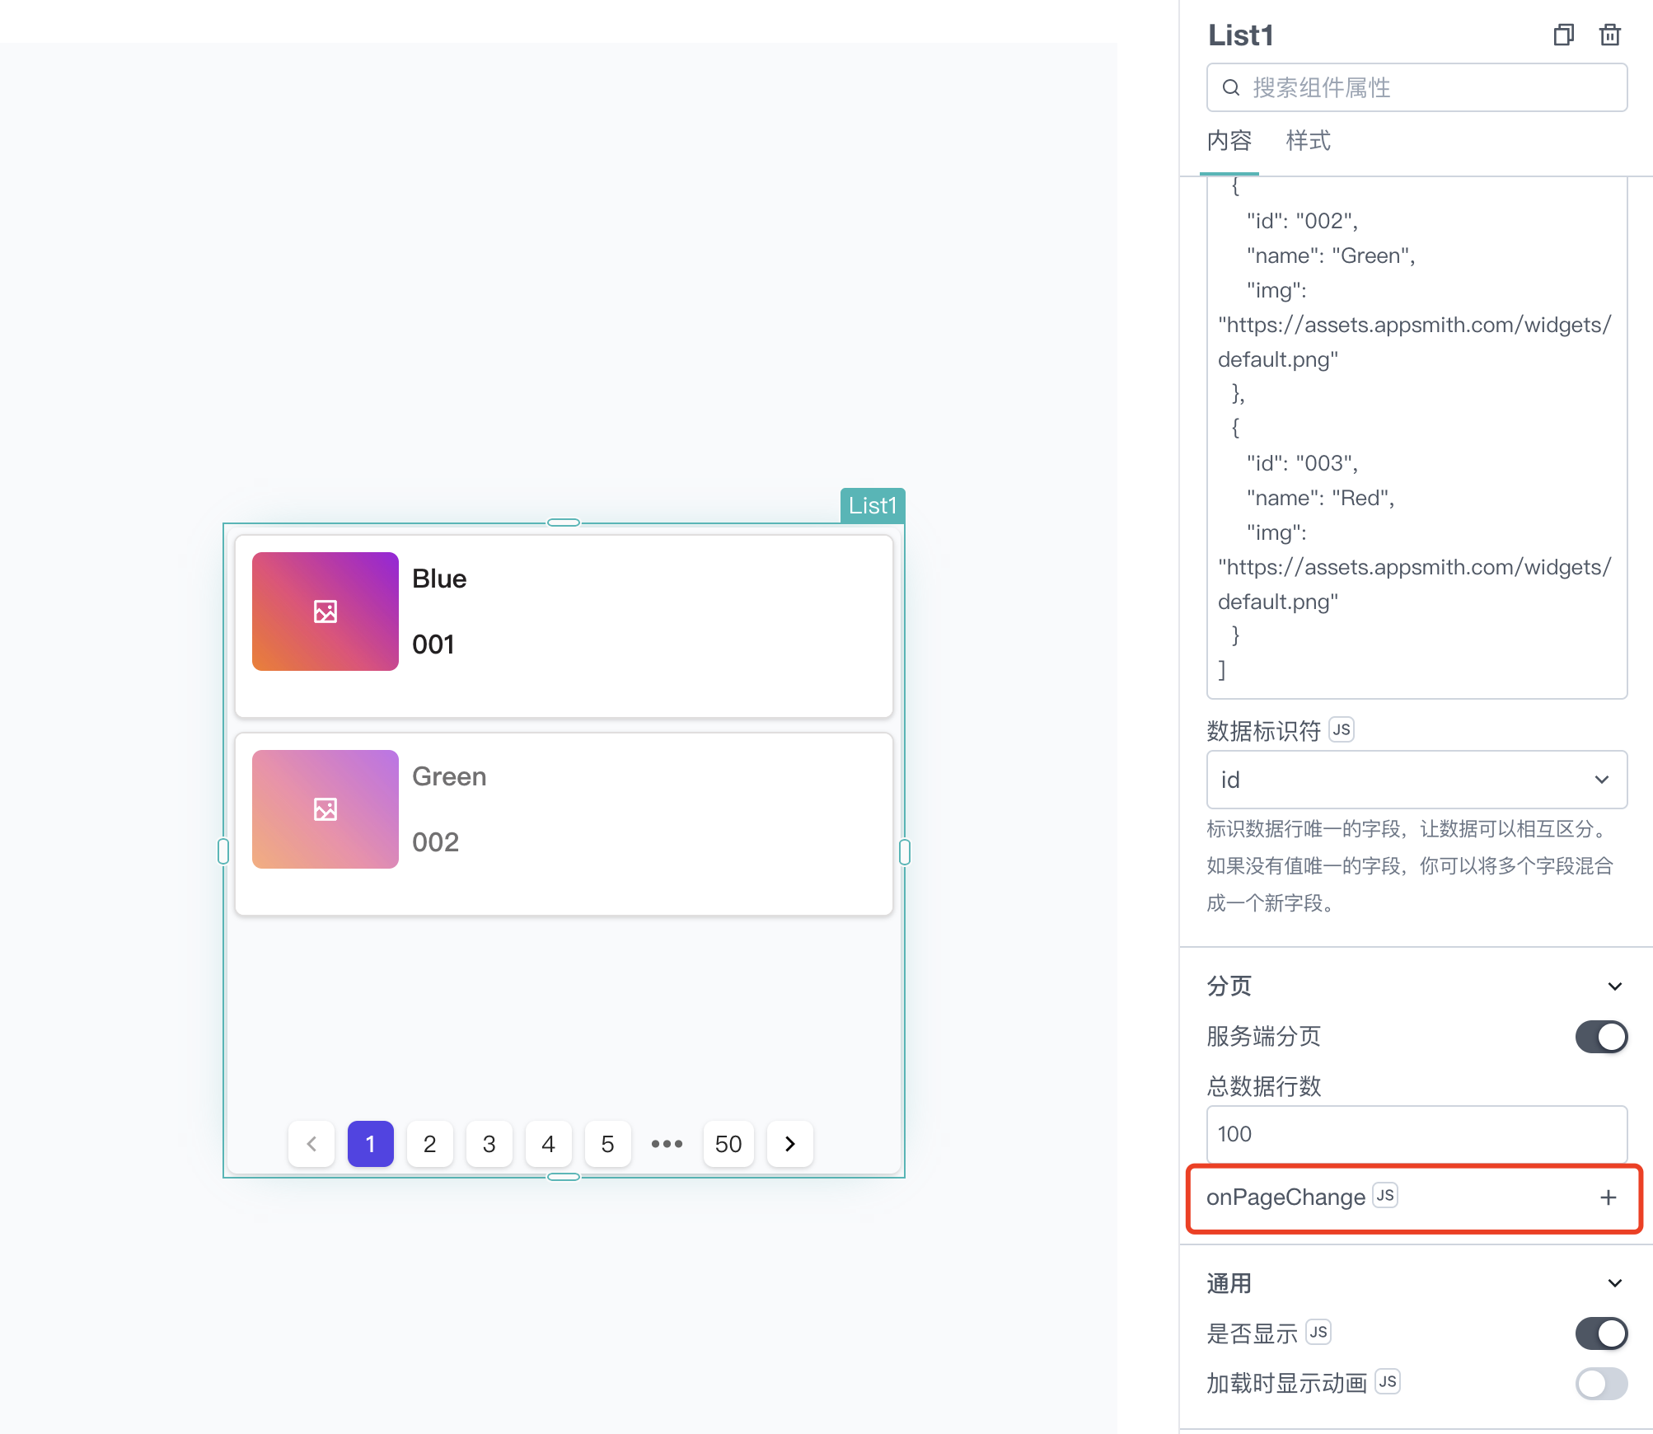The height and width of the screenshot is (1434, 1653).
Task: Go to page 50 in pagination
Action: tap(728, 1144)
